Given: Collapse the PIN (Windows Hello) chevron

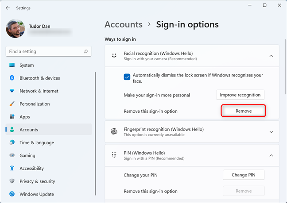Looking at the screenshot, I should (x=271, y=156).
